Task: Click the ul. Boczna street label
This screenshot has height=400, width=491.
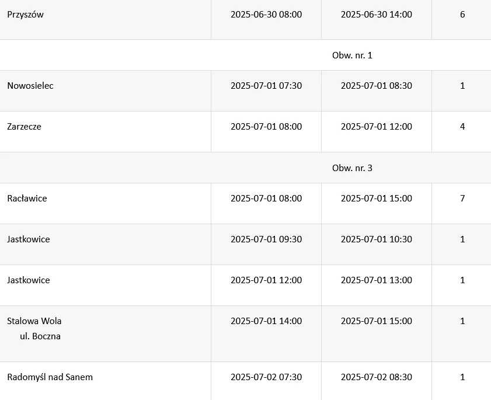Action: 40,336
